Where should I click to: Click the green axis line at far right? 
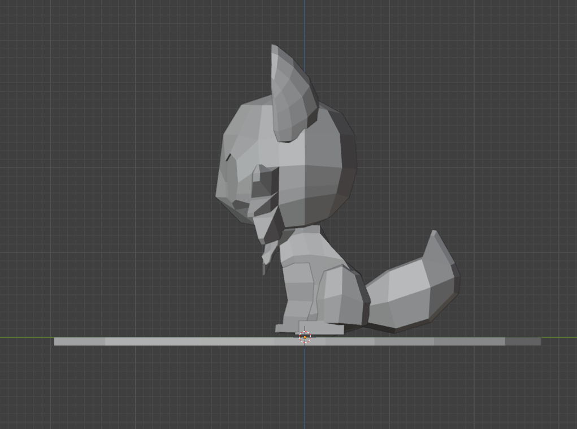click(559, 337)
